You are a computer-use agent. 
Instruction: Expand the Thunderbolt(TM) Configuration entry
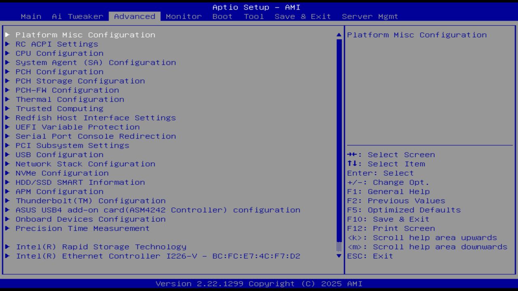tap(91, 200)
